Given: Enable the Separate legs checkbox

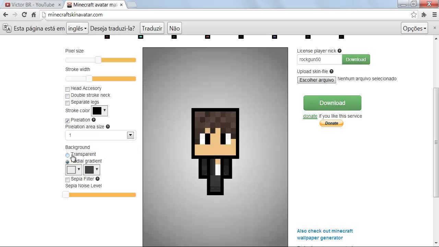Looking at the screenshot, I should [x=68, y=103].
